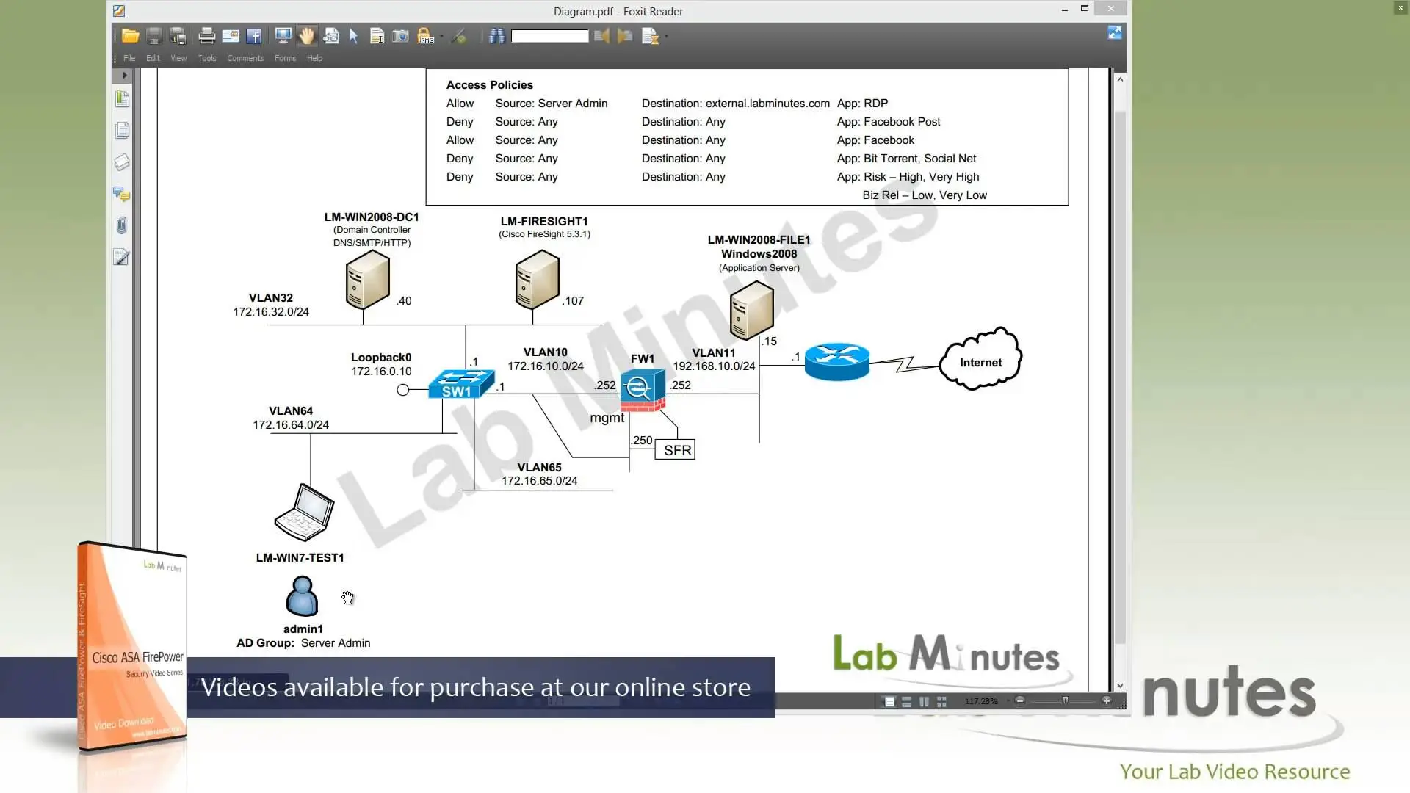Open the File menu
This screenshot has height=793, width=1410.
tap(129, 58)
